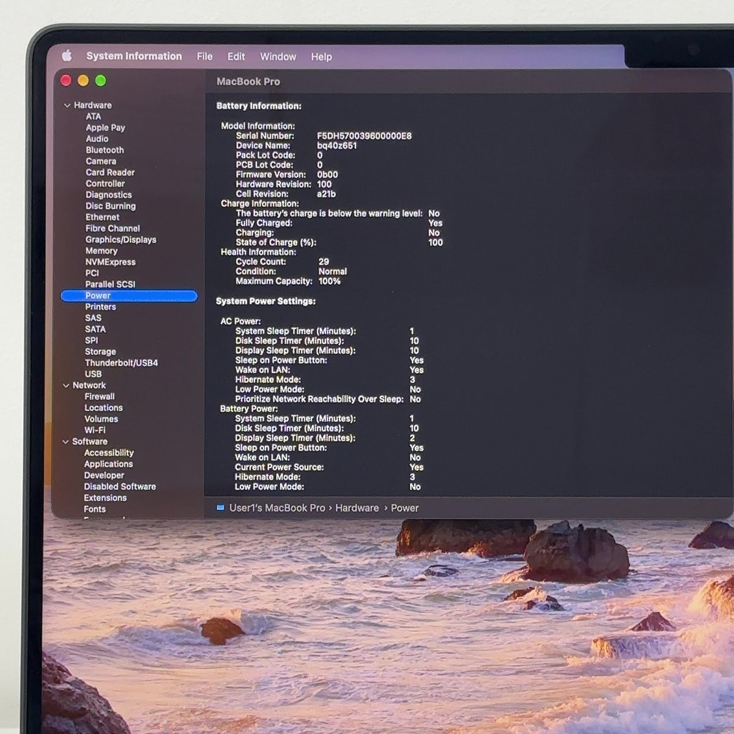Image resolution: width=734 pixels, height=734 pixels.
Task: Select ATA in the sidebar
Action: pos(94,116)
